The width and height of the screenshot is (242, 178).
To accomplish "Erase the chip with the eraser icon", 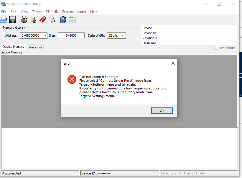I will 42,19.
